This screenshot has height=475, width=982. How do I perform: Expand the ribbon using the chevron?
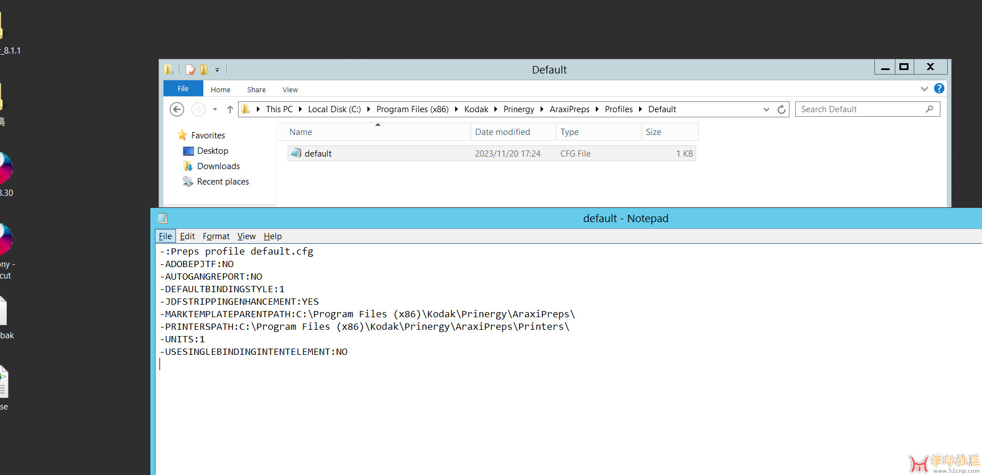coord(924,89)
